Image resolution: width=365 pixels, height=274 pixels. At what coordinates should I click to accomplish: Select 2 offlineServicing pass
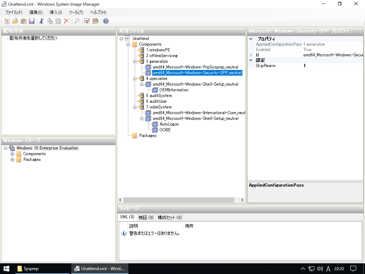click(x=162, y=56)
